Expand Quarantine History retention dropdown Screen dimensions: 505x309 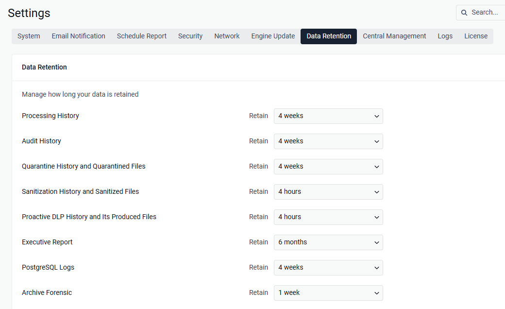coord(329,167)
